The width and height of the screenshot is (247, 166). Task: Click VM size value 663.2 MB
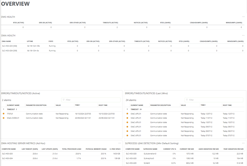(x=190, y=163)
